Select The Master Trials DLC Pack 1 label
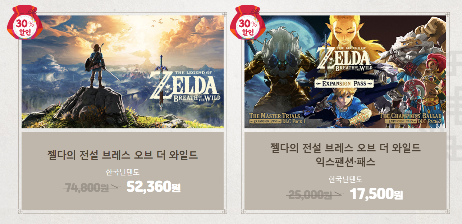Image resolution: width=462 pixels, height=224 pixels. 278,119
